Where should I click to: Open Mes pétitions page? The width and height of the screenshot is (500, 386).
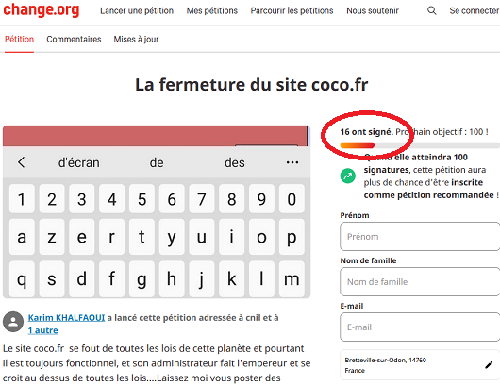click(x=211, y=10)
